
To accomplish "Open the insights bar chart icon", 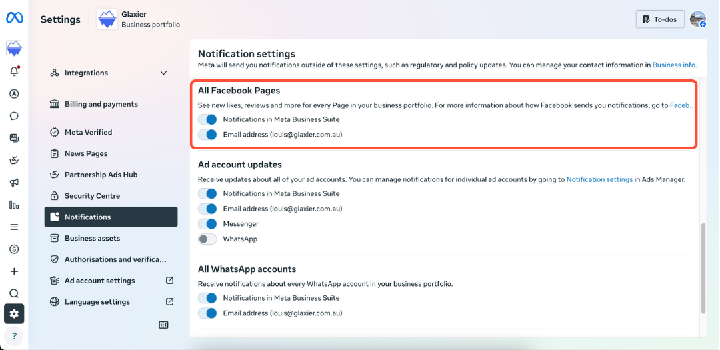I will pyautogui.click(x=14, y=205).
